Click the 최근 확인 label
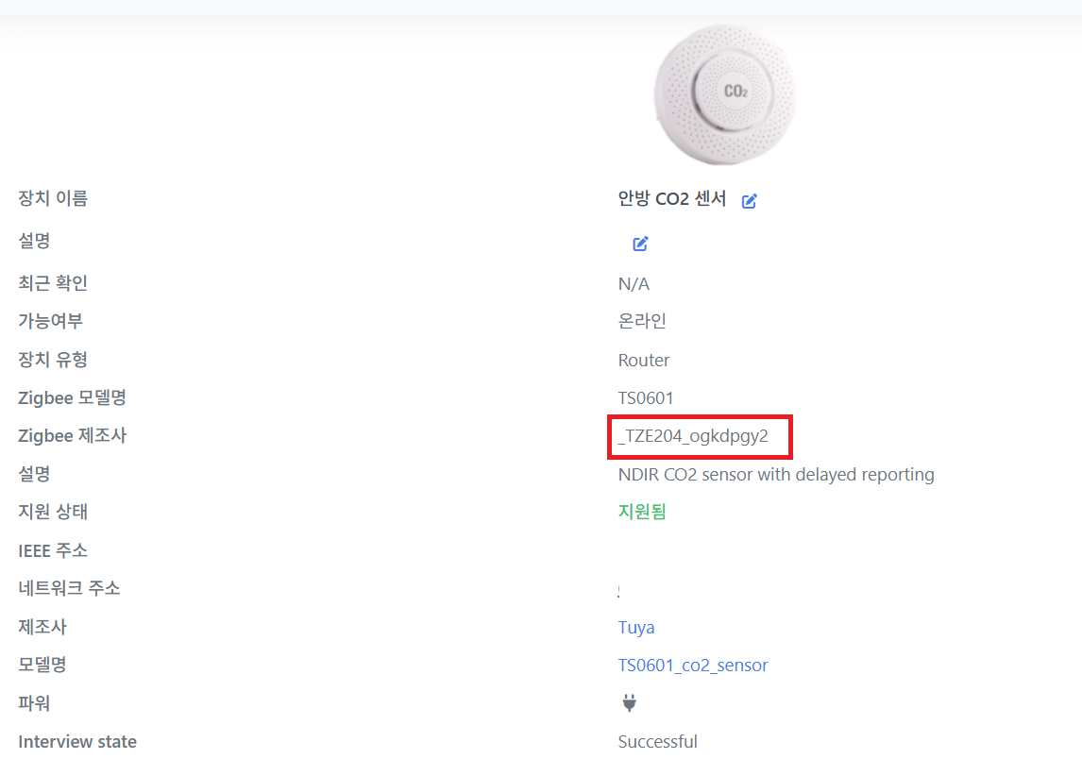 tap(53, 283)
